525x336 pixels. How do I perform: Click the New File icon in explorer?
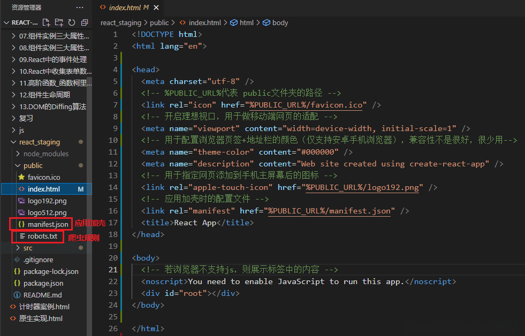(47, 23)
